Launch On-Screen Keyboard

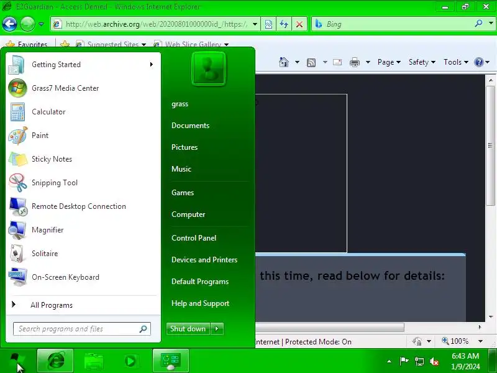(65, 277)
